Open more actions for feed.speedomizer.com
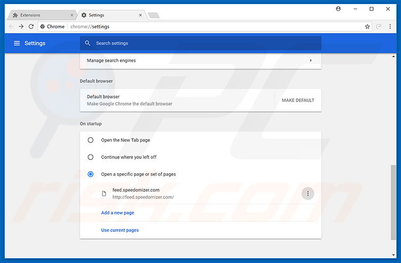Viewport: 401px width, 263px height. click(x=308, y=193)
